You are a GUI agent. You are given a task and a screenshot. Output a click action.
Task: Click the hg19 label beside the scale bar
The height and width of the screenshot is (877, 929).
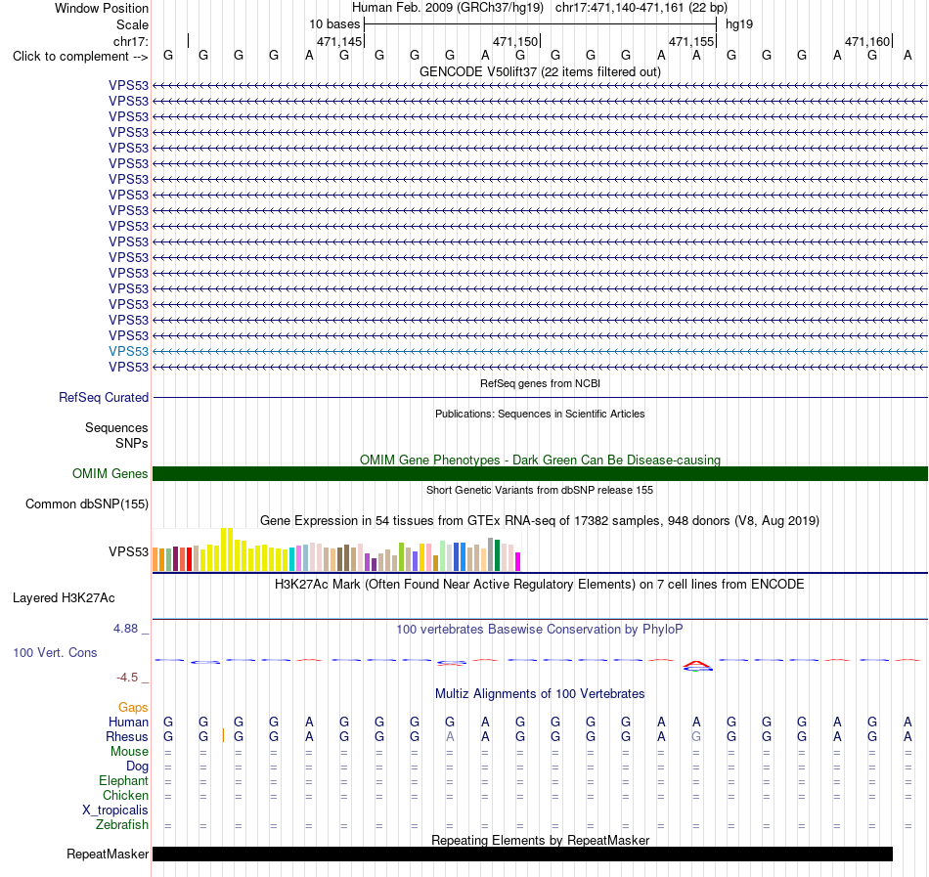click(739, 24)
